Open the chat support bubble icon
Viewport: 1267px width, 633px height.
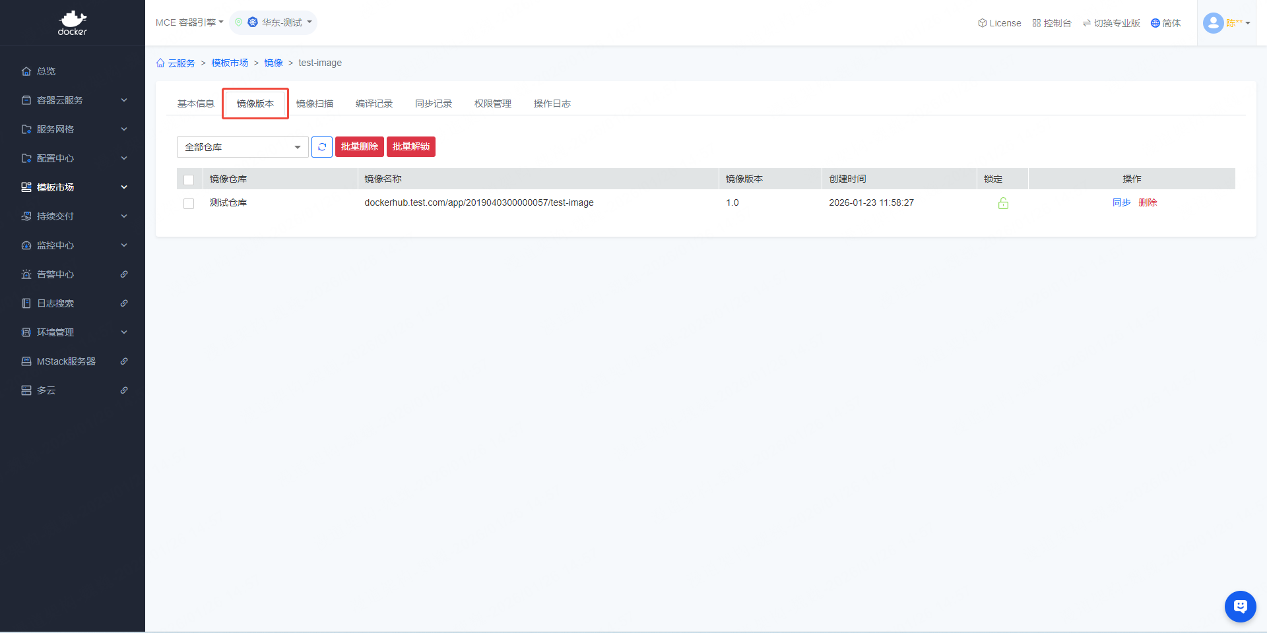point(1240,606)
